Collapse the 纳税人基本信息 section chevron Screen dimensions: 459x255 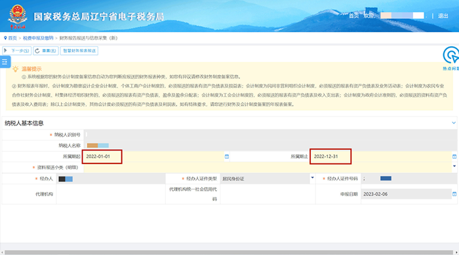(454, 123)
